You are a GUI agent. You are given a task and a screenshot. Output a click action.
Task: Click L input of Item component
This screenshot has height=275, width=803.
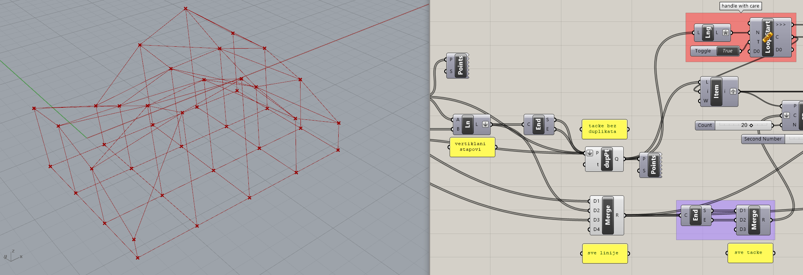click(707, 82)
